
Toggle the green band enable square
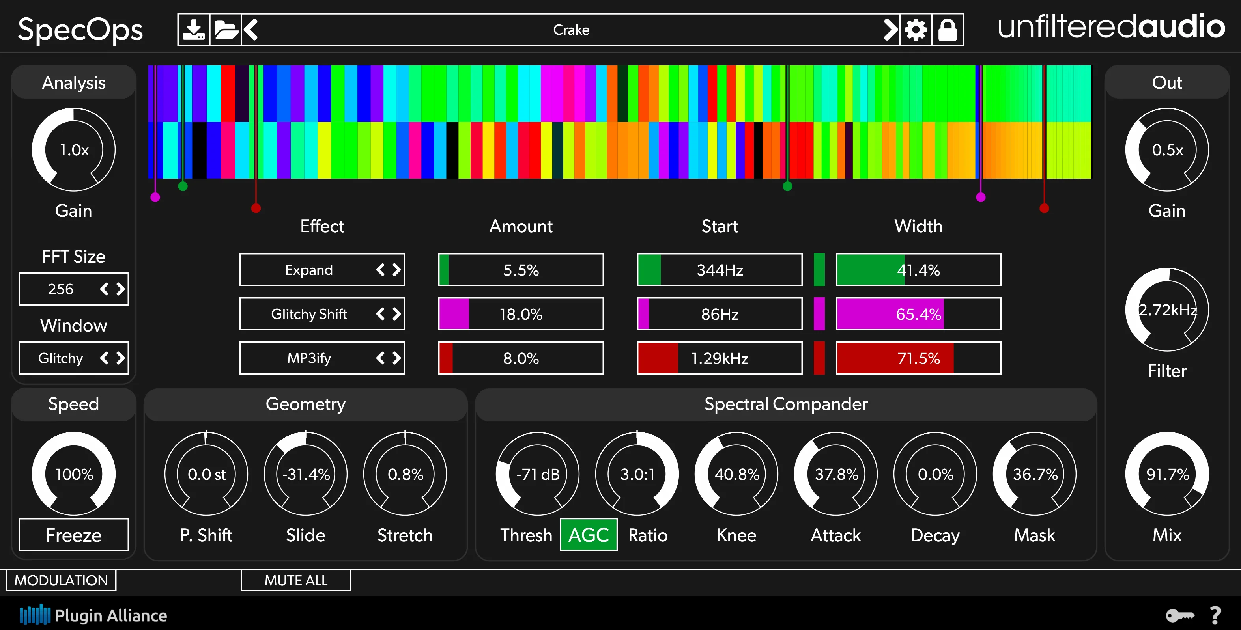[819, 270]
